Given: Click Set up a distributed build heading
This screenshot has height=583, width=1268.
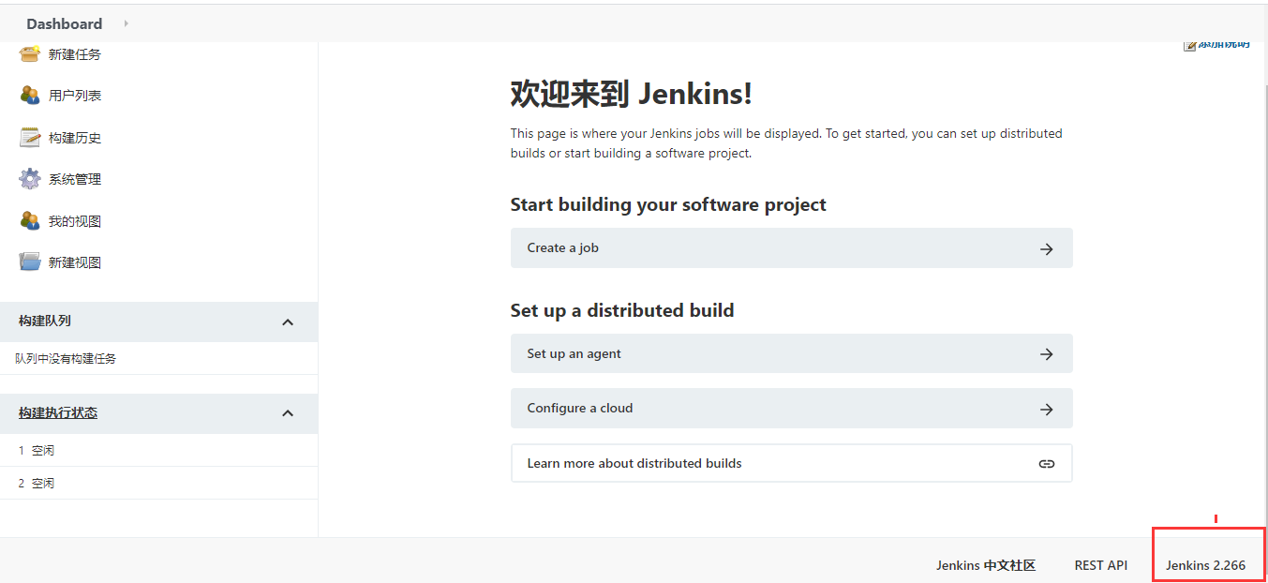Looking at the screenshot, I should pos(622,310).
